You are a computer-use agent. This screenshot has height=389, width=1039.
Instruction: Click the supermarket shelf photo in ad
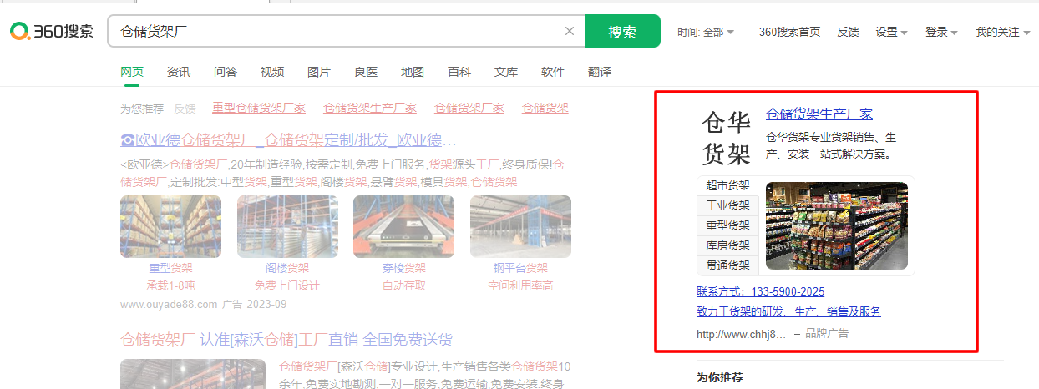point(836,225)
